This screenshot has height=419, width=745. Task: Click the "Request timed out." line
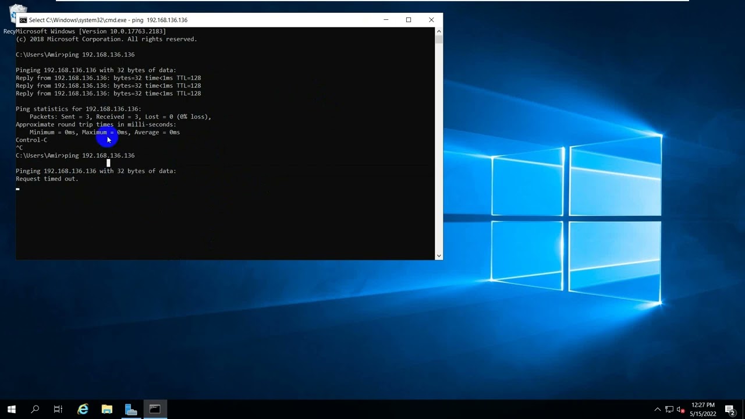point(47,179)
